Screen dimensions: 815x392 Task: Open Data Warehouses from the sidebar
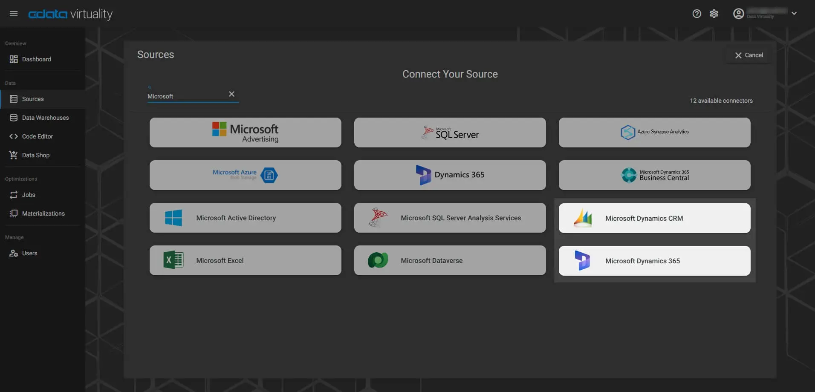[x=45, y=118]
